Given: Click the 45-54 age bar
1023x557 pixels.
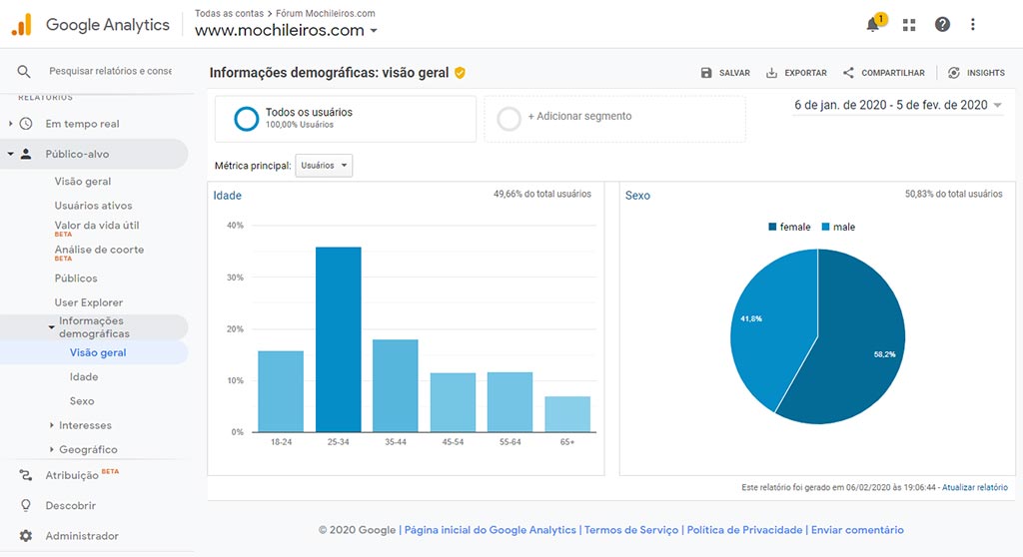Looking at the screenshot, I should 453,402.
